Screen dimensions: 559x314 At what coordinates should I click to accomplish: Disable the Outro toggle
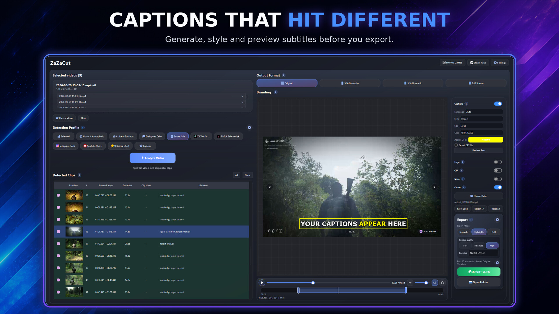[x=498, y=188]
